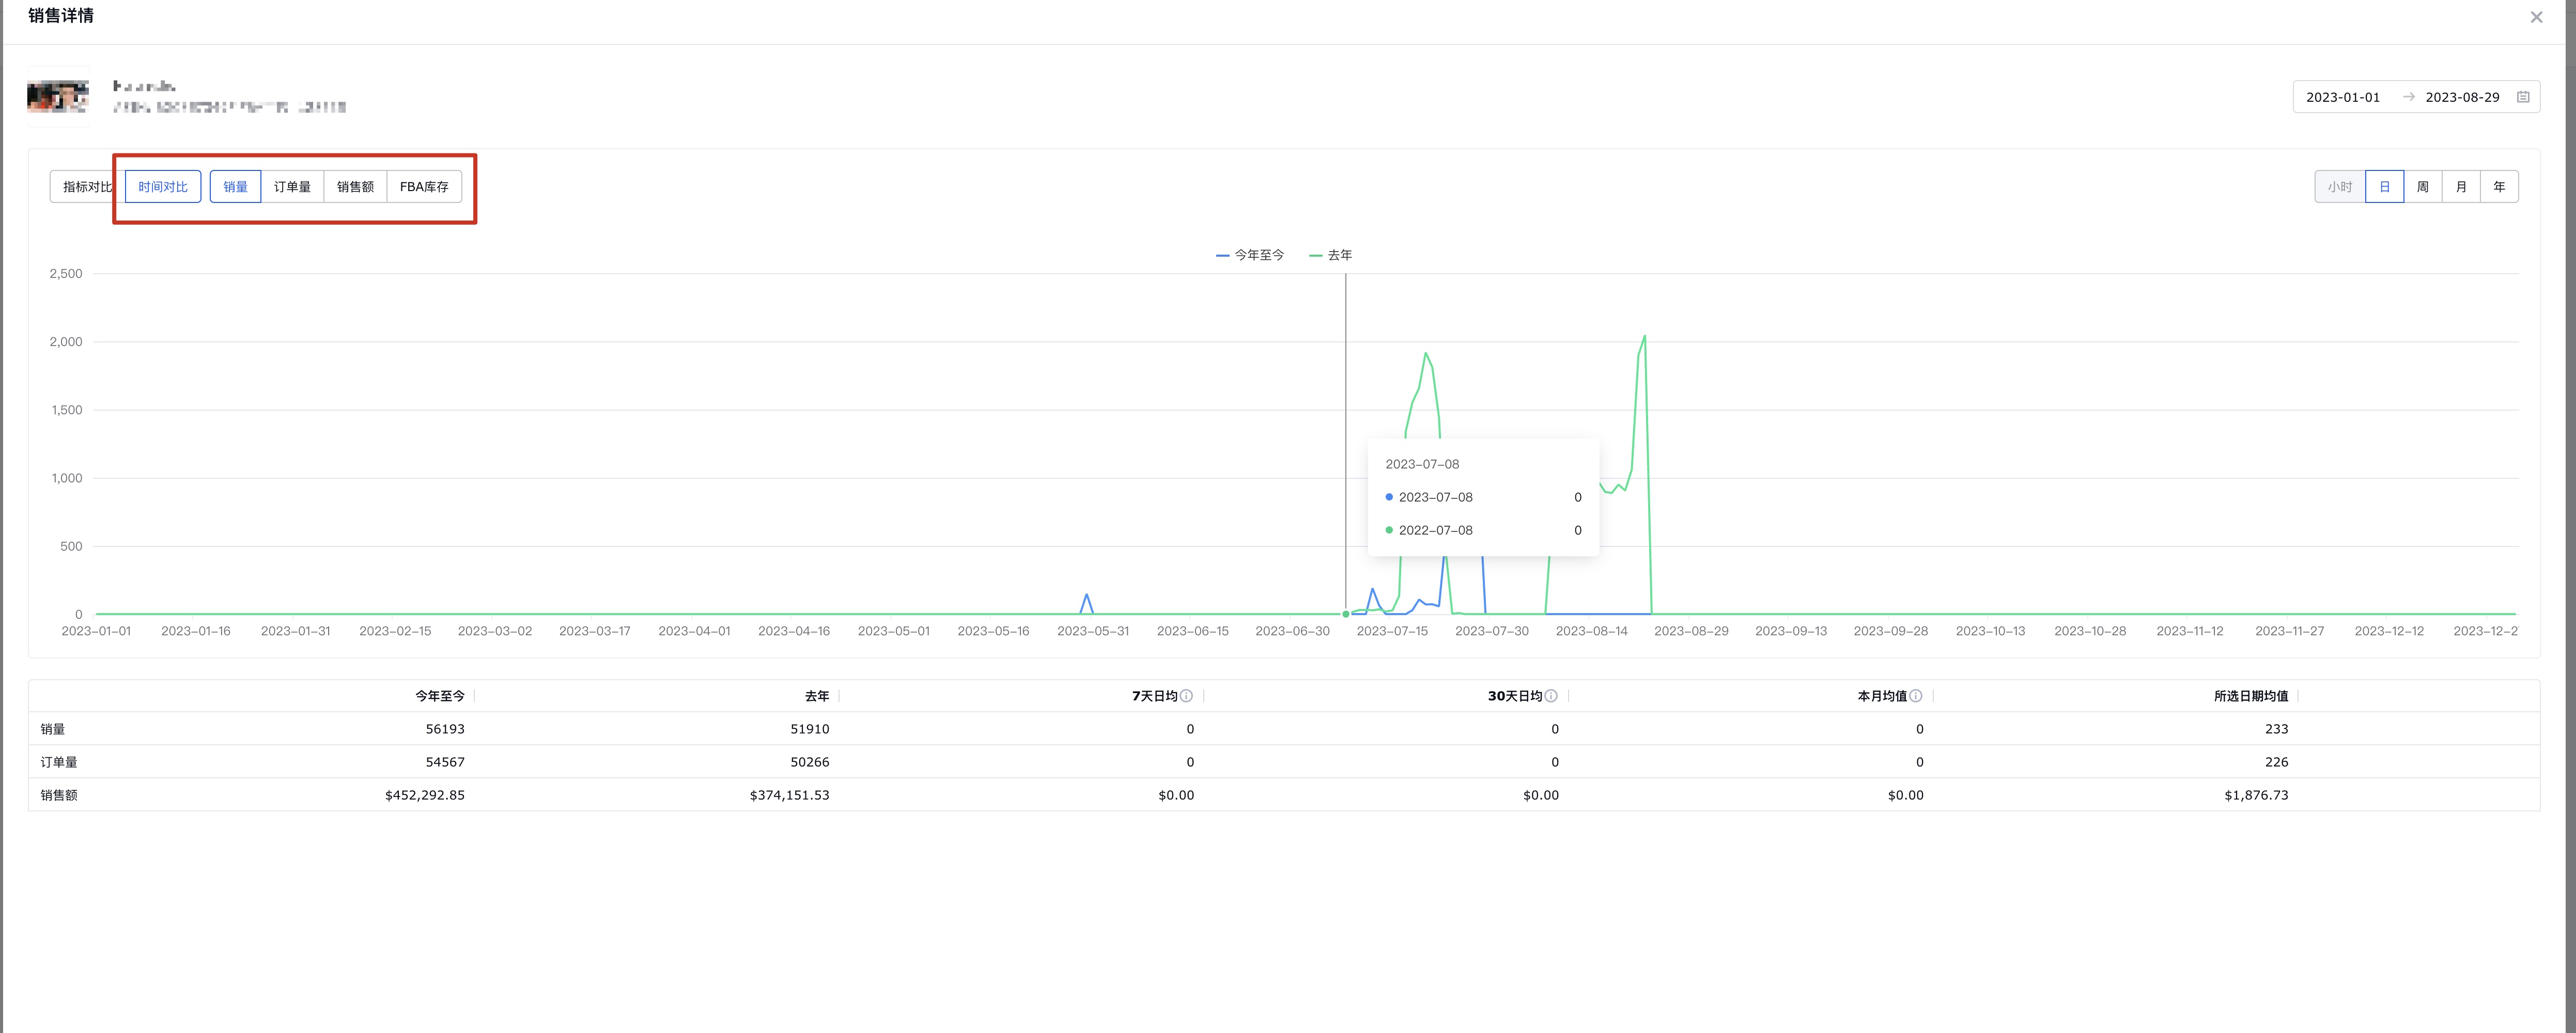Switch metric to FBA库存
This screenshot has height=1033, width=2576.
424,187
